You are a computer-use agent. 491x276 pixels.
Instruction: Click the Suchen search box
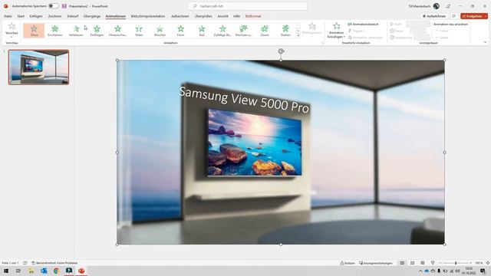(x=247, y=6)
